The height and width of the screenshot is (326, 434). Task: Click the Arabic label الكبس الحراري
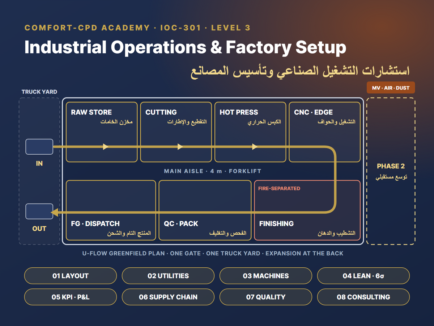(264, 122)
